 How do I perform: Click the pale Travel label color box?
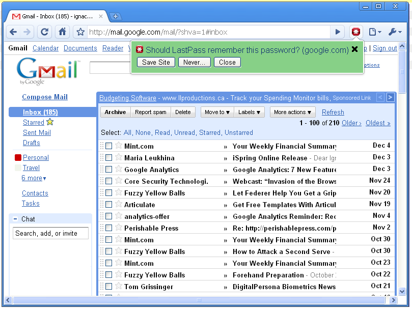(18, 167)
